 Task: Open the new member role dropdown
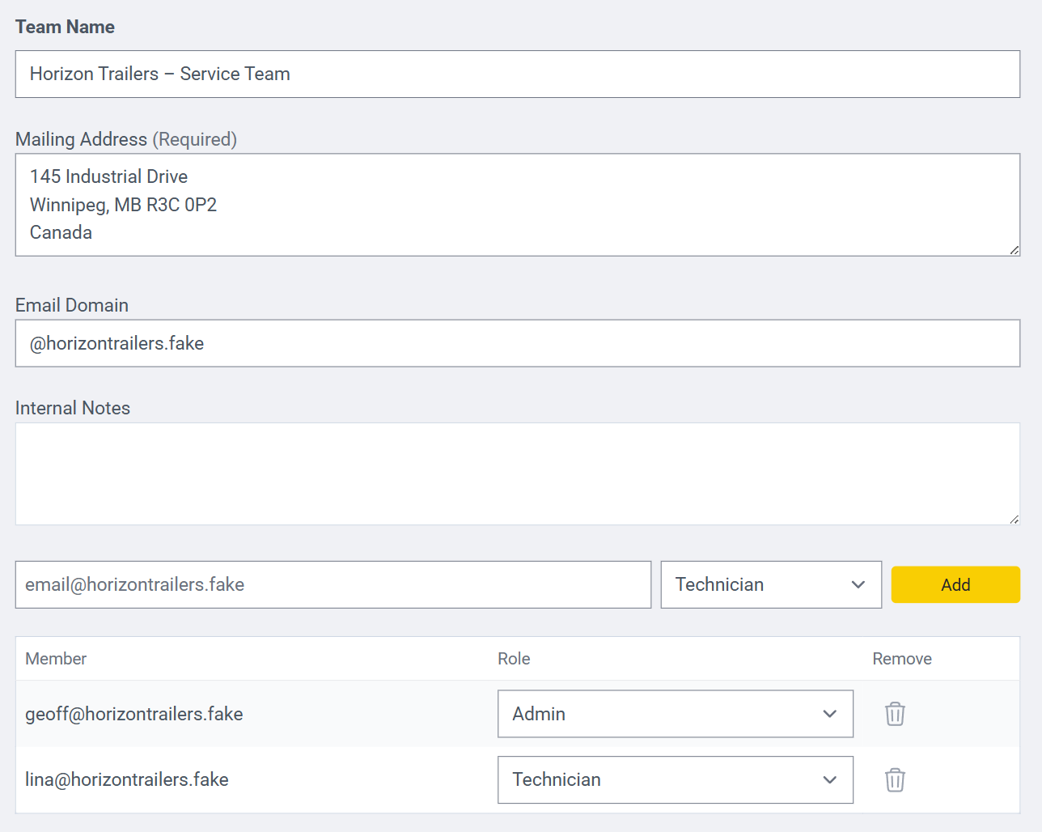point(770,584)
